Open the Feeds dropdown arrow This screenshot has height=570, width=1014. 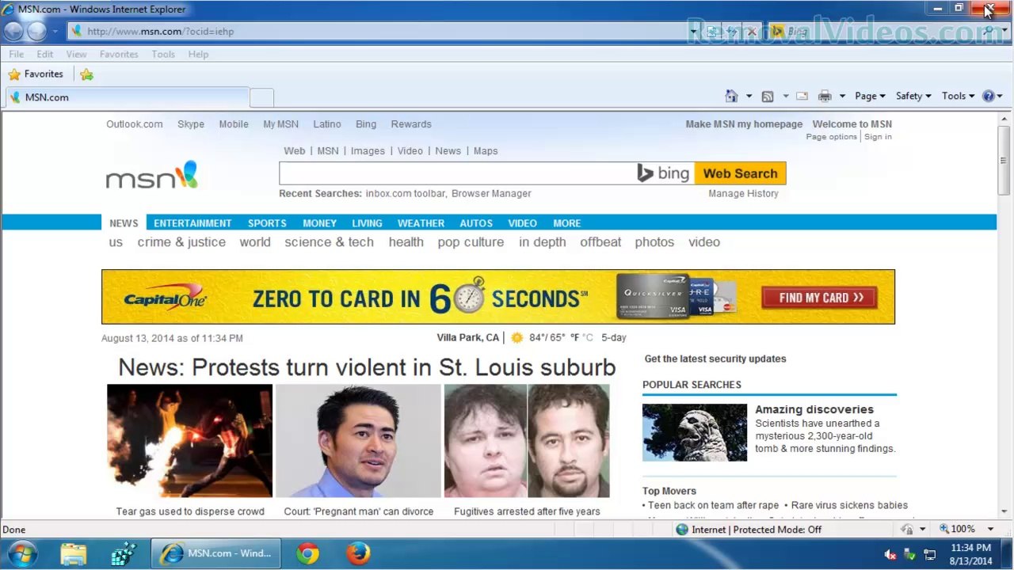pyautogui.click(x=786, y=97)
